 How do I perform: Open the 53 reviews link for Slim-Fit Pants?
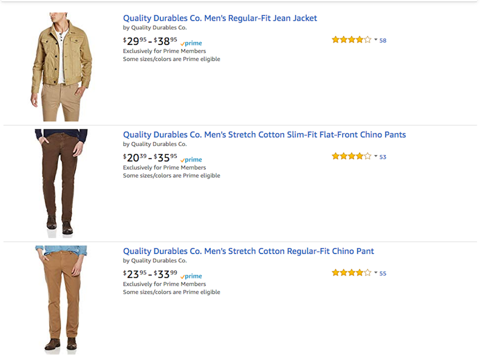383,157
